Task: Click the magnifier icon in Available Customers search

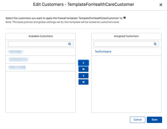Action: pyautogui.click(x=69, y=44)
